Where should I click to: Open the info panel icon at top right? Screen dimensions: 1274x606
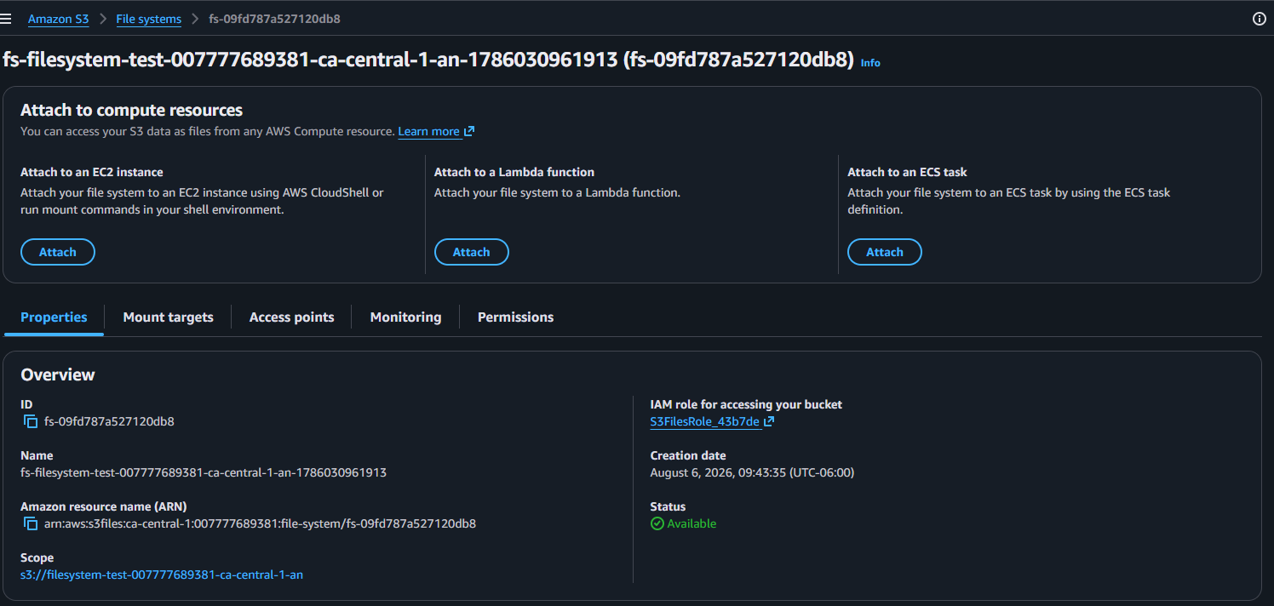coord(1260,19)
